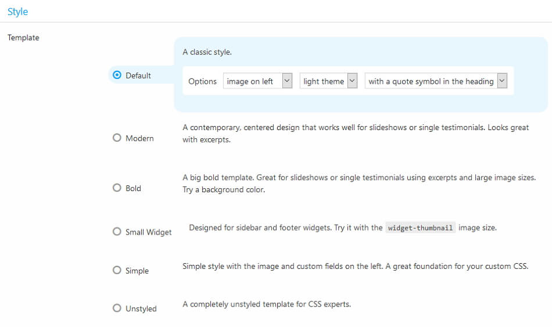Click the widget-thumbnail code snippet
The image size is (552, 327).
[x=420, y=228]
